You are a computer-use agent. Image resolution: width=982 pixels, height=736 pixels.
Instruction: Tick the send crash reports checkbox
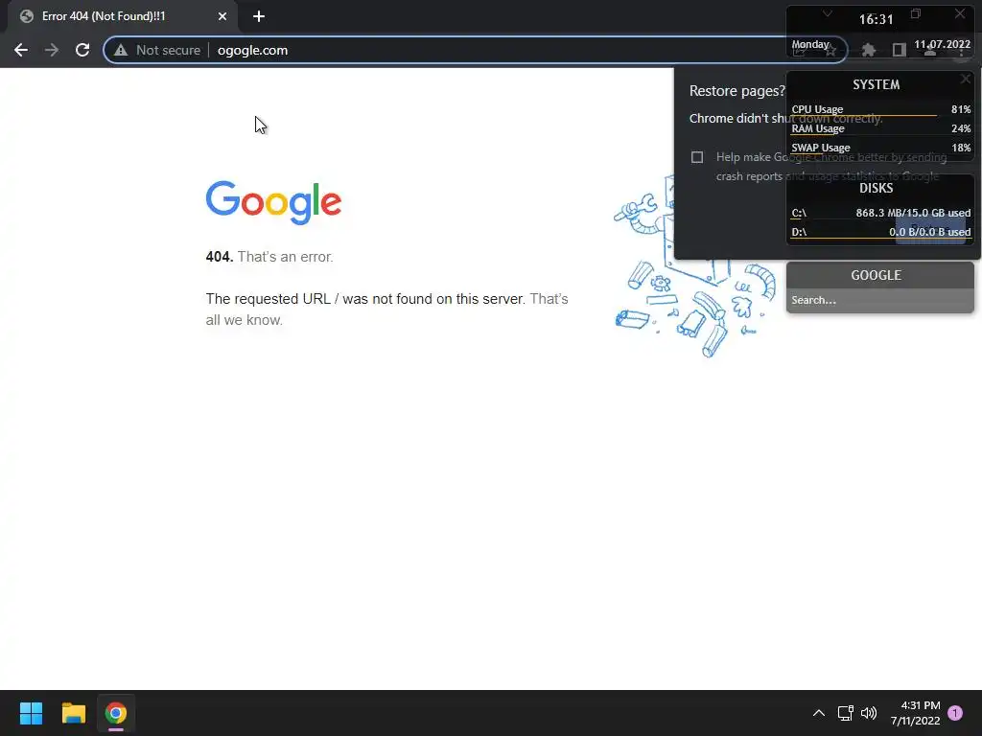697,157
